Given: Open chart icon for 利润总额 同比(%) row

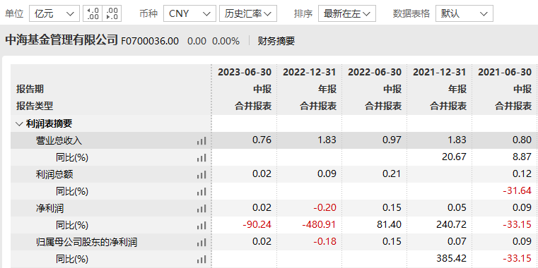Looking at the screenshot, I should tap(201, 192).
